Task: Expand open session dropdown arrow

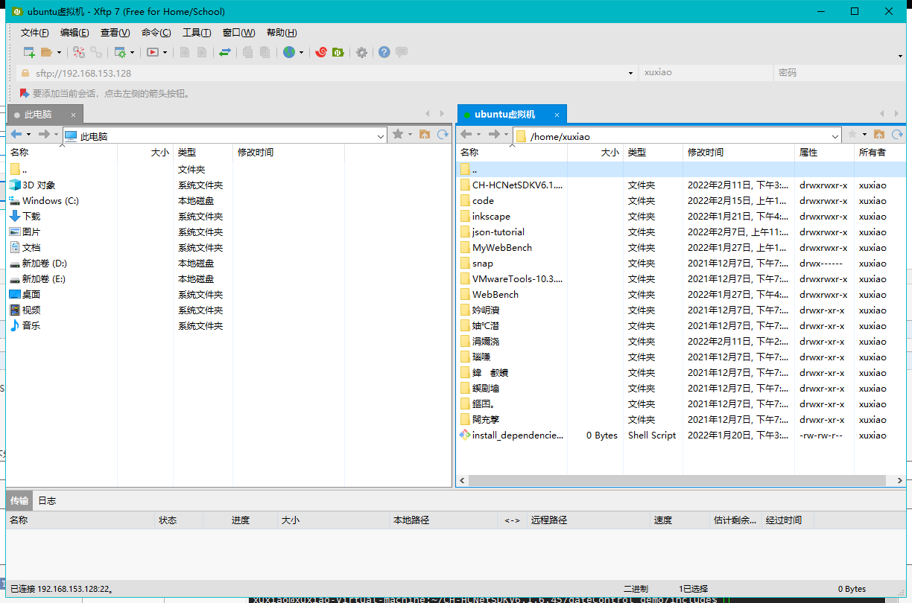Action: coord(59,53)
